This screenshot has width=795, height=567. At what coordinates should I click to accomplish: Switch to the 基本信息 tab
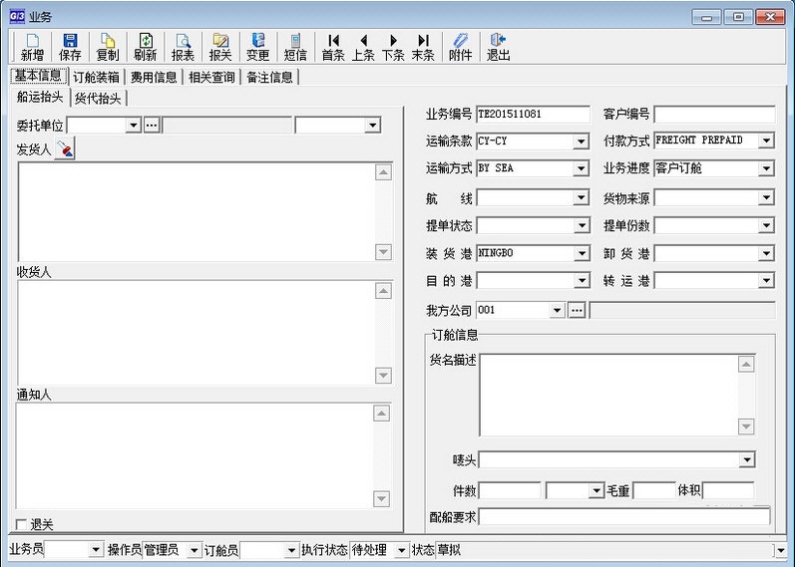pyautogui.click(x=38, y=76)
